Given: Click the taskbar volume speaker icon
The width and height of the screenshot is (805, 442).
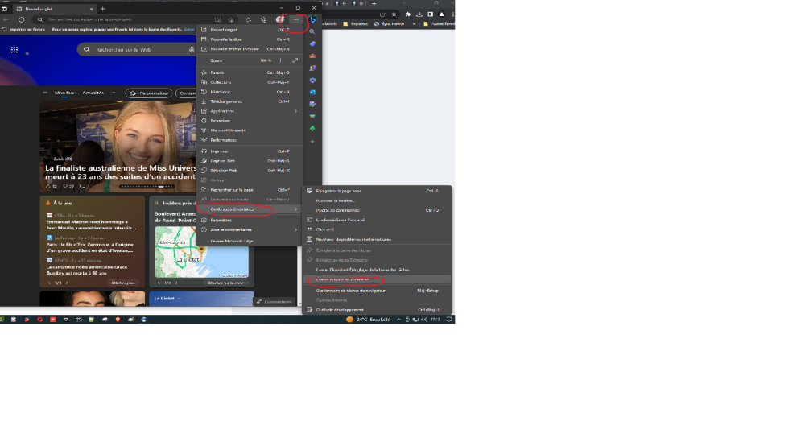Looking at the screenshot, I should pyautogui.click(x=423, y=320).
